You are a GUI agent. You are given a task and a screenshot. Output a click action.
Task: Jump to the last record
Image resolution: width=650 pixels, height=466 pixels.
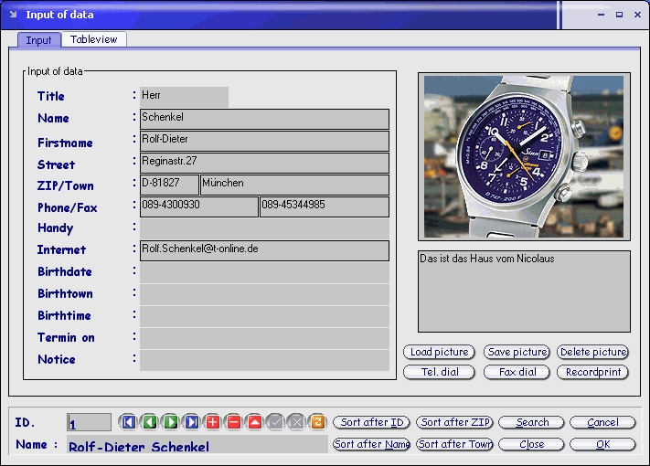(x=192, y=422)
